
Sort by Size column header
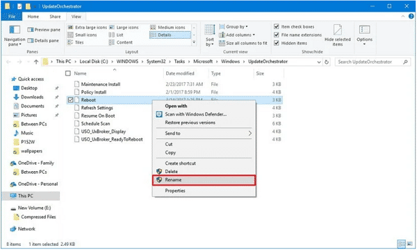point(268,73)
